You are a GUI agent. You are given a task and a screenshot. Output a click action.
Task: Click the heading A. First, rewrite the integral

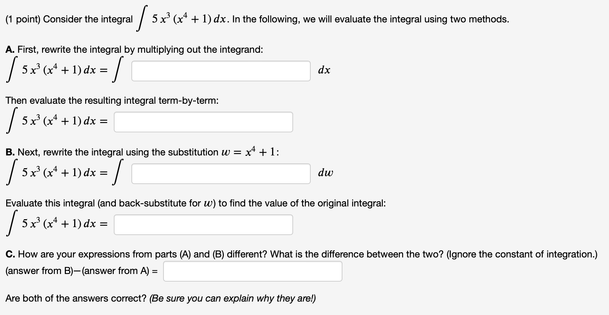pos(134,50)
